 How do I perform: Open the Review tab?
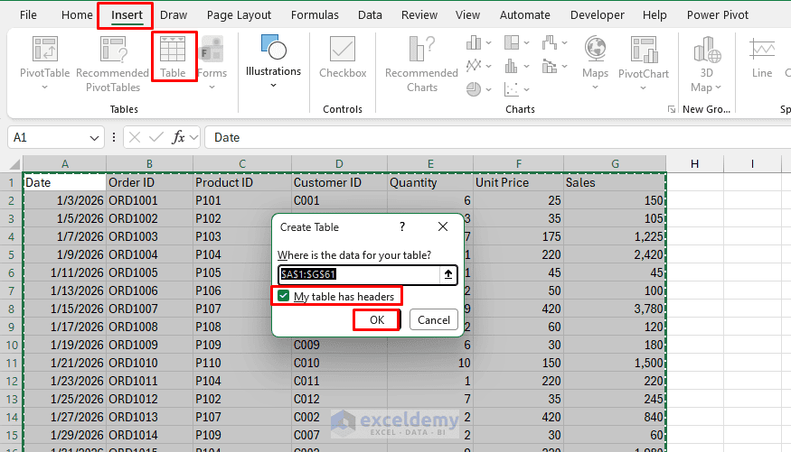click(419, 15)
